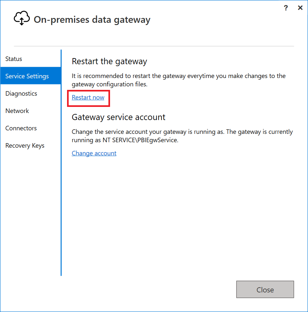308x312 pixels.
Task: Click the Restart the gateway heading
Action: [x=109, y=61]
